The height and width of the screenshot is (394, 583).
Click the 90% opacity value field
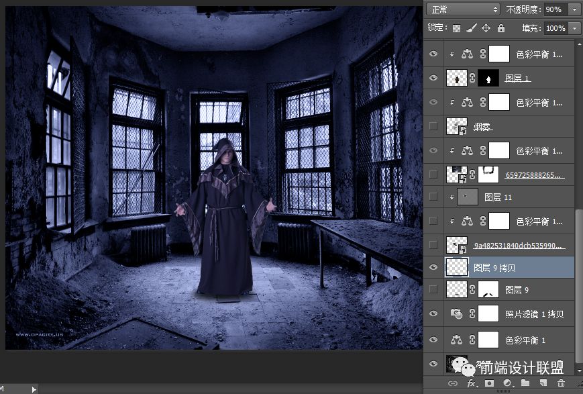(556, 9)
